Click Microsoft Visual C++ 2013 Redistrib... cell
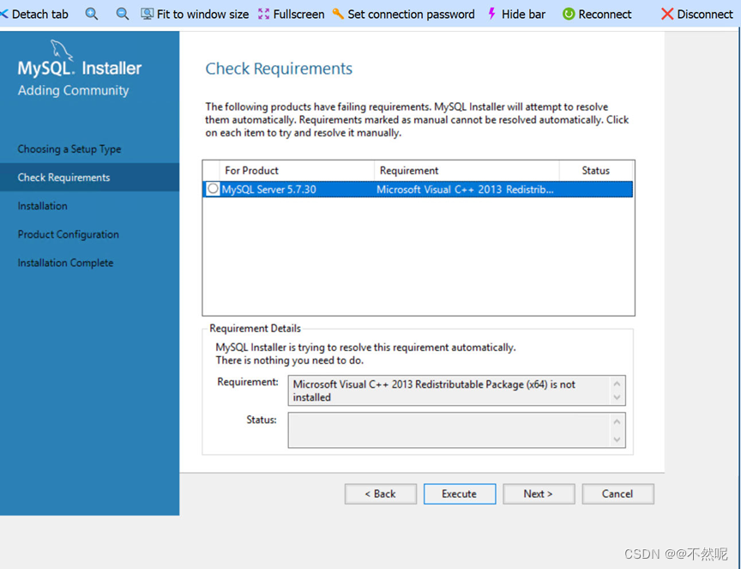Image resolution: width=741 pixels, height=569 pixels. click(465, 190)
